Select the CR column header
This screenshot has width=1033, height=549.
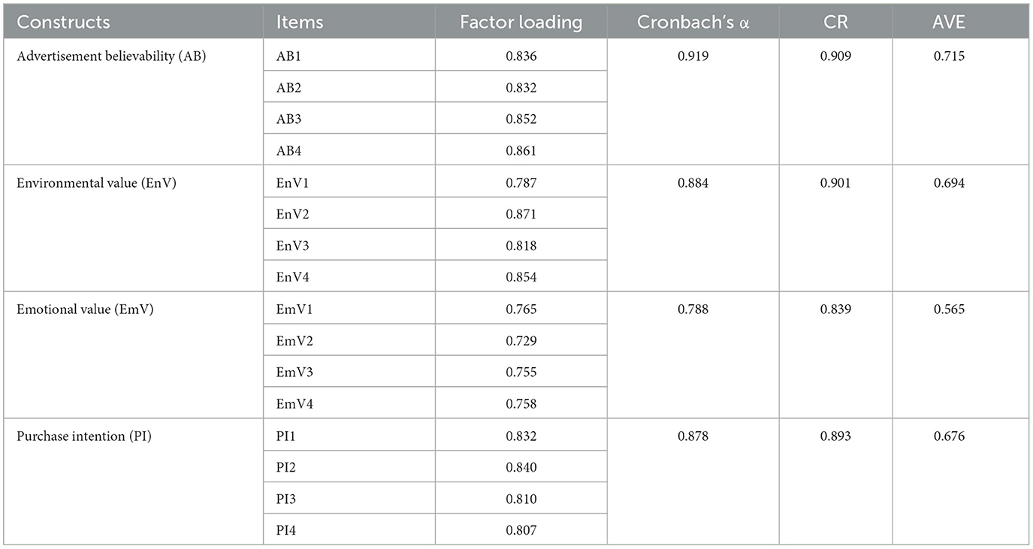click(x=835, y=22)
